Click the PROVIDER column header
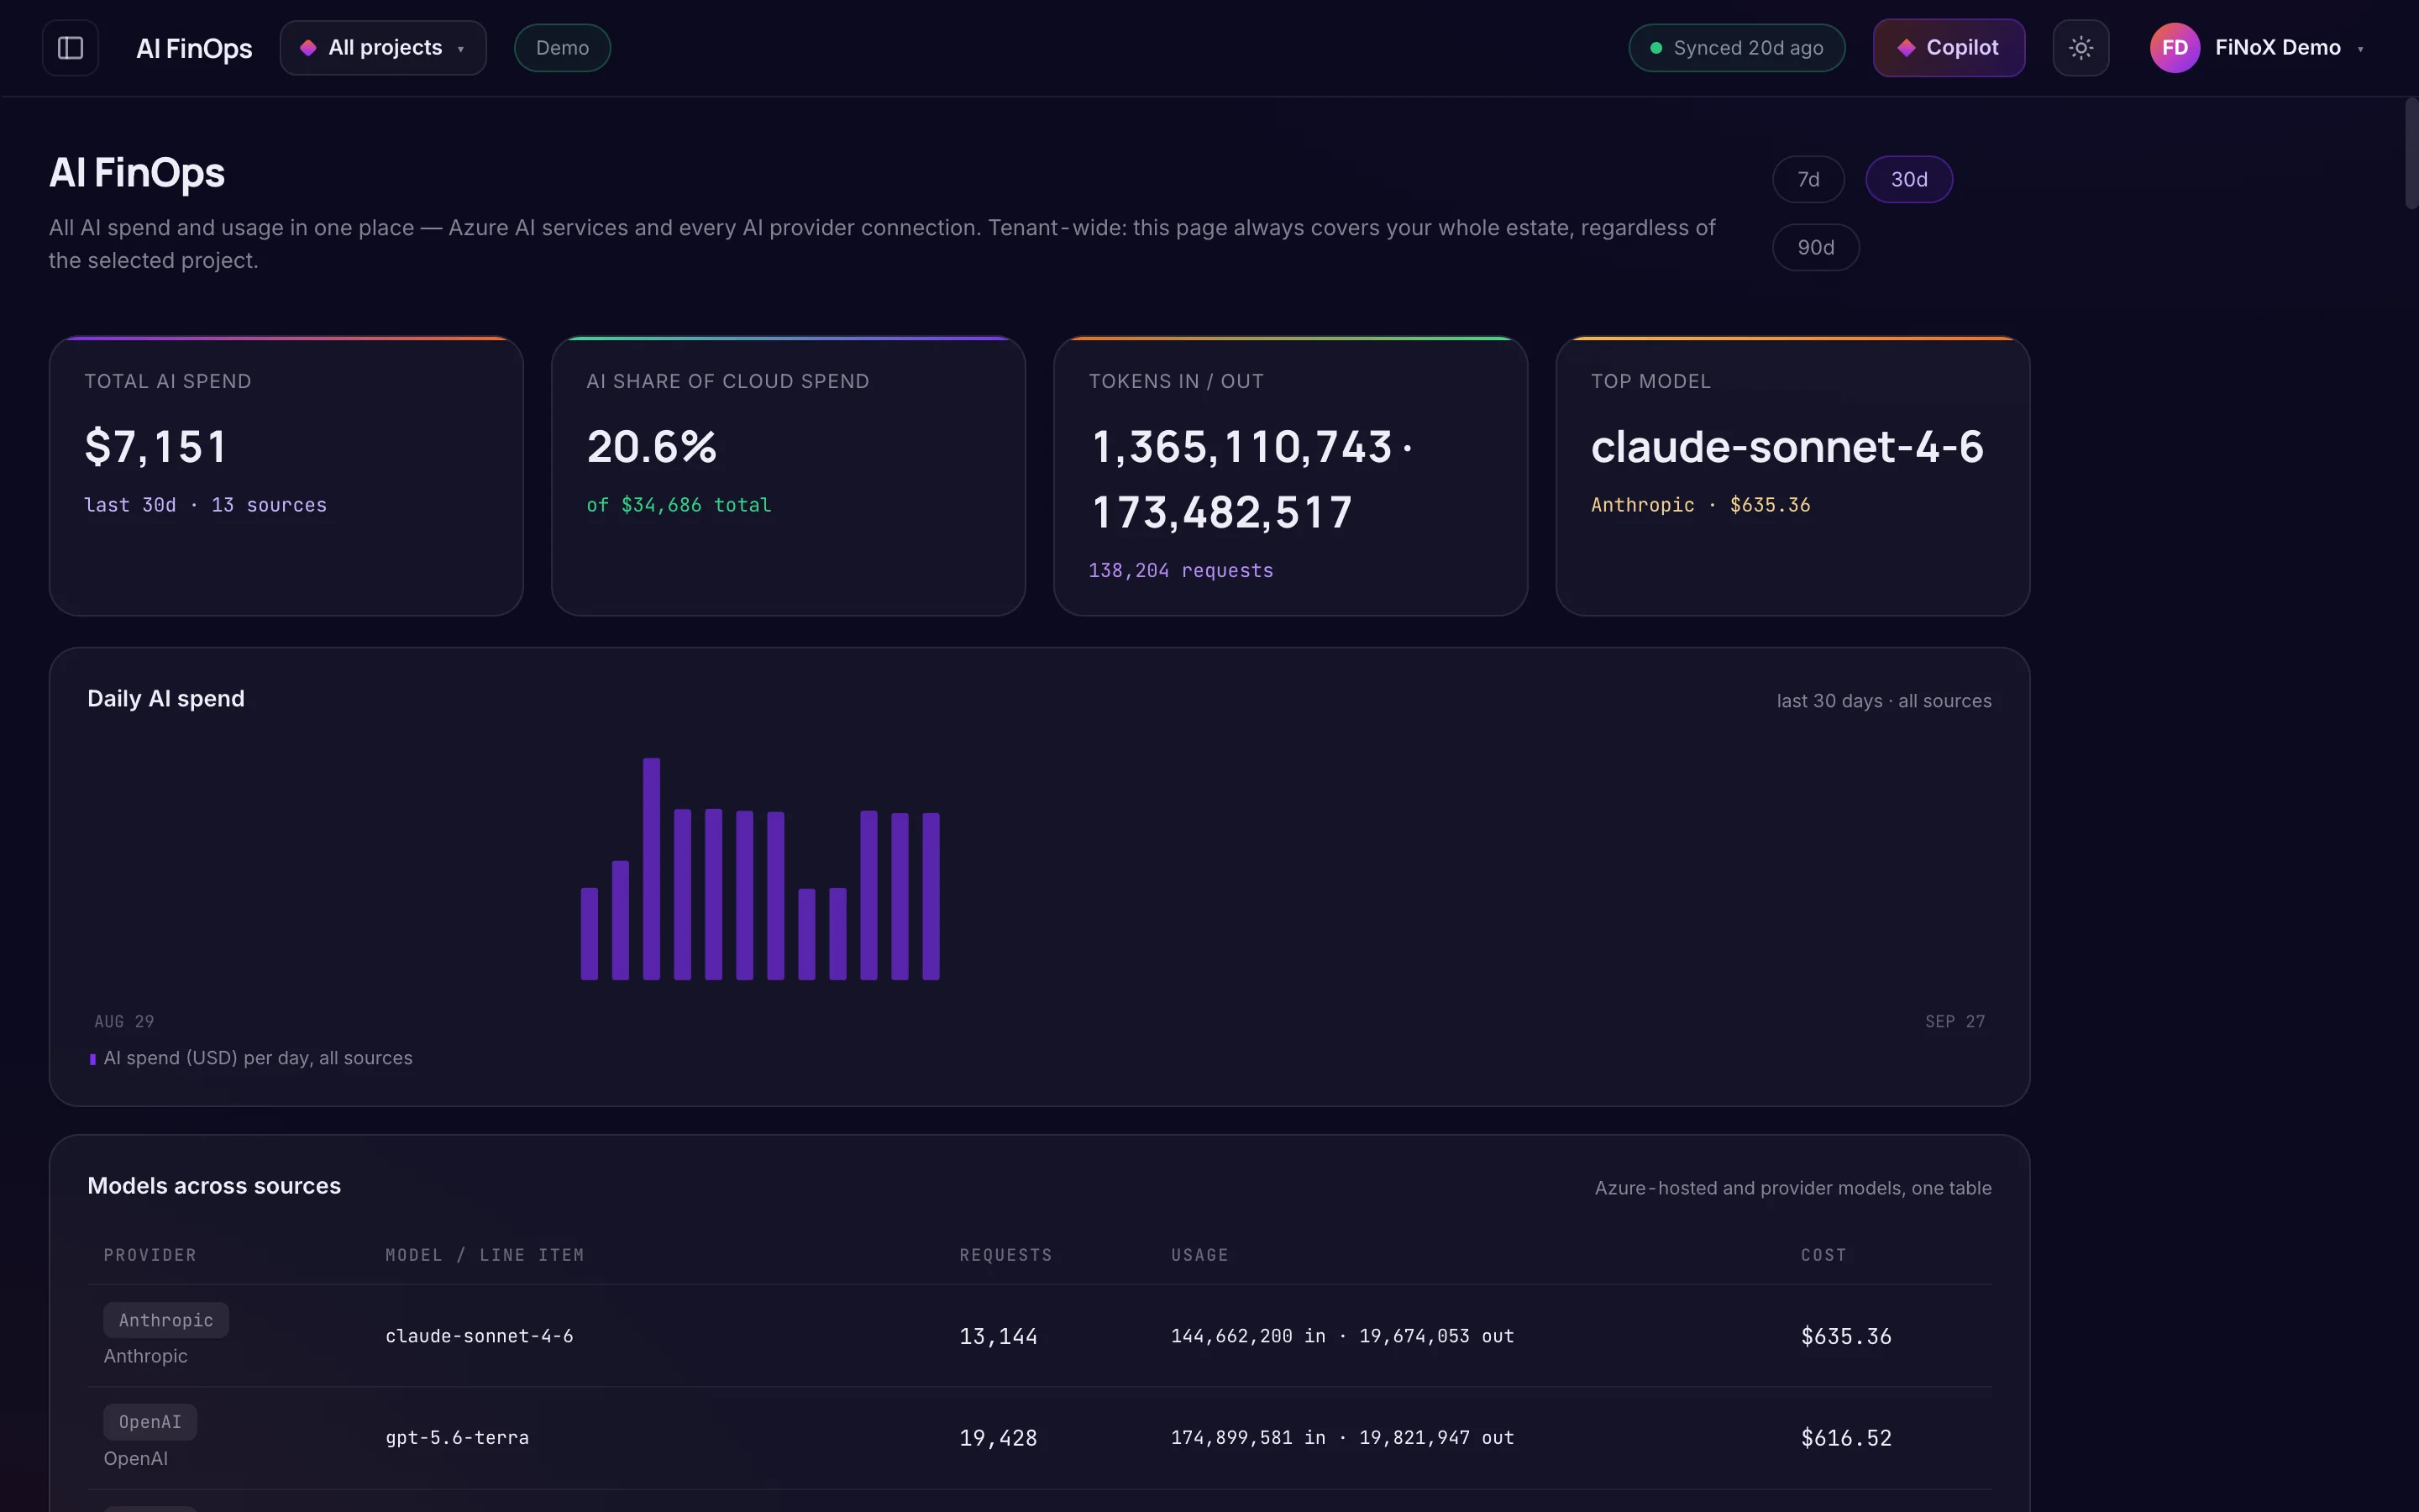The height and width of the screenshot is (1512, 2419). tap(150, 1255)
